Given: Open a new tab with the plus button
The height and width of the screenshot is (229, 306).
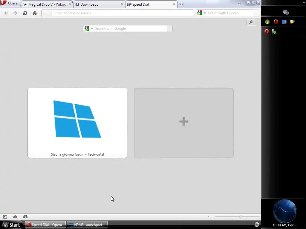Looking at the screenshot, I should point(181,4).
